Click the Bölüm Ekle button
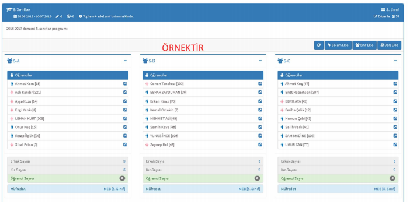Screen dimensions: 410x215 [x=338, y=45]
